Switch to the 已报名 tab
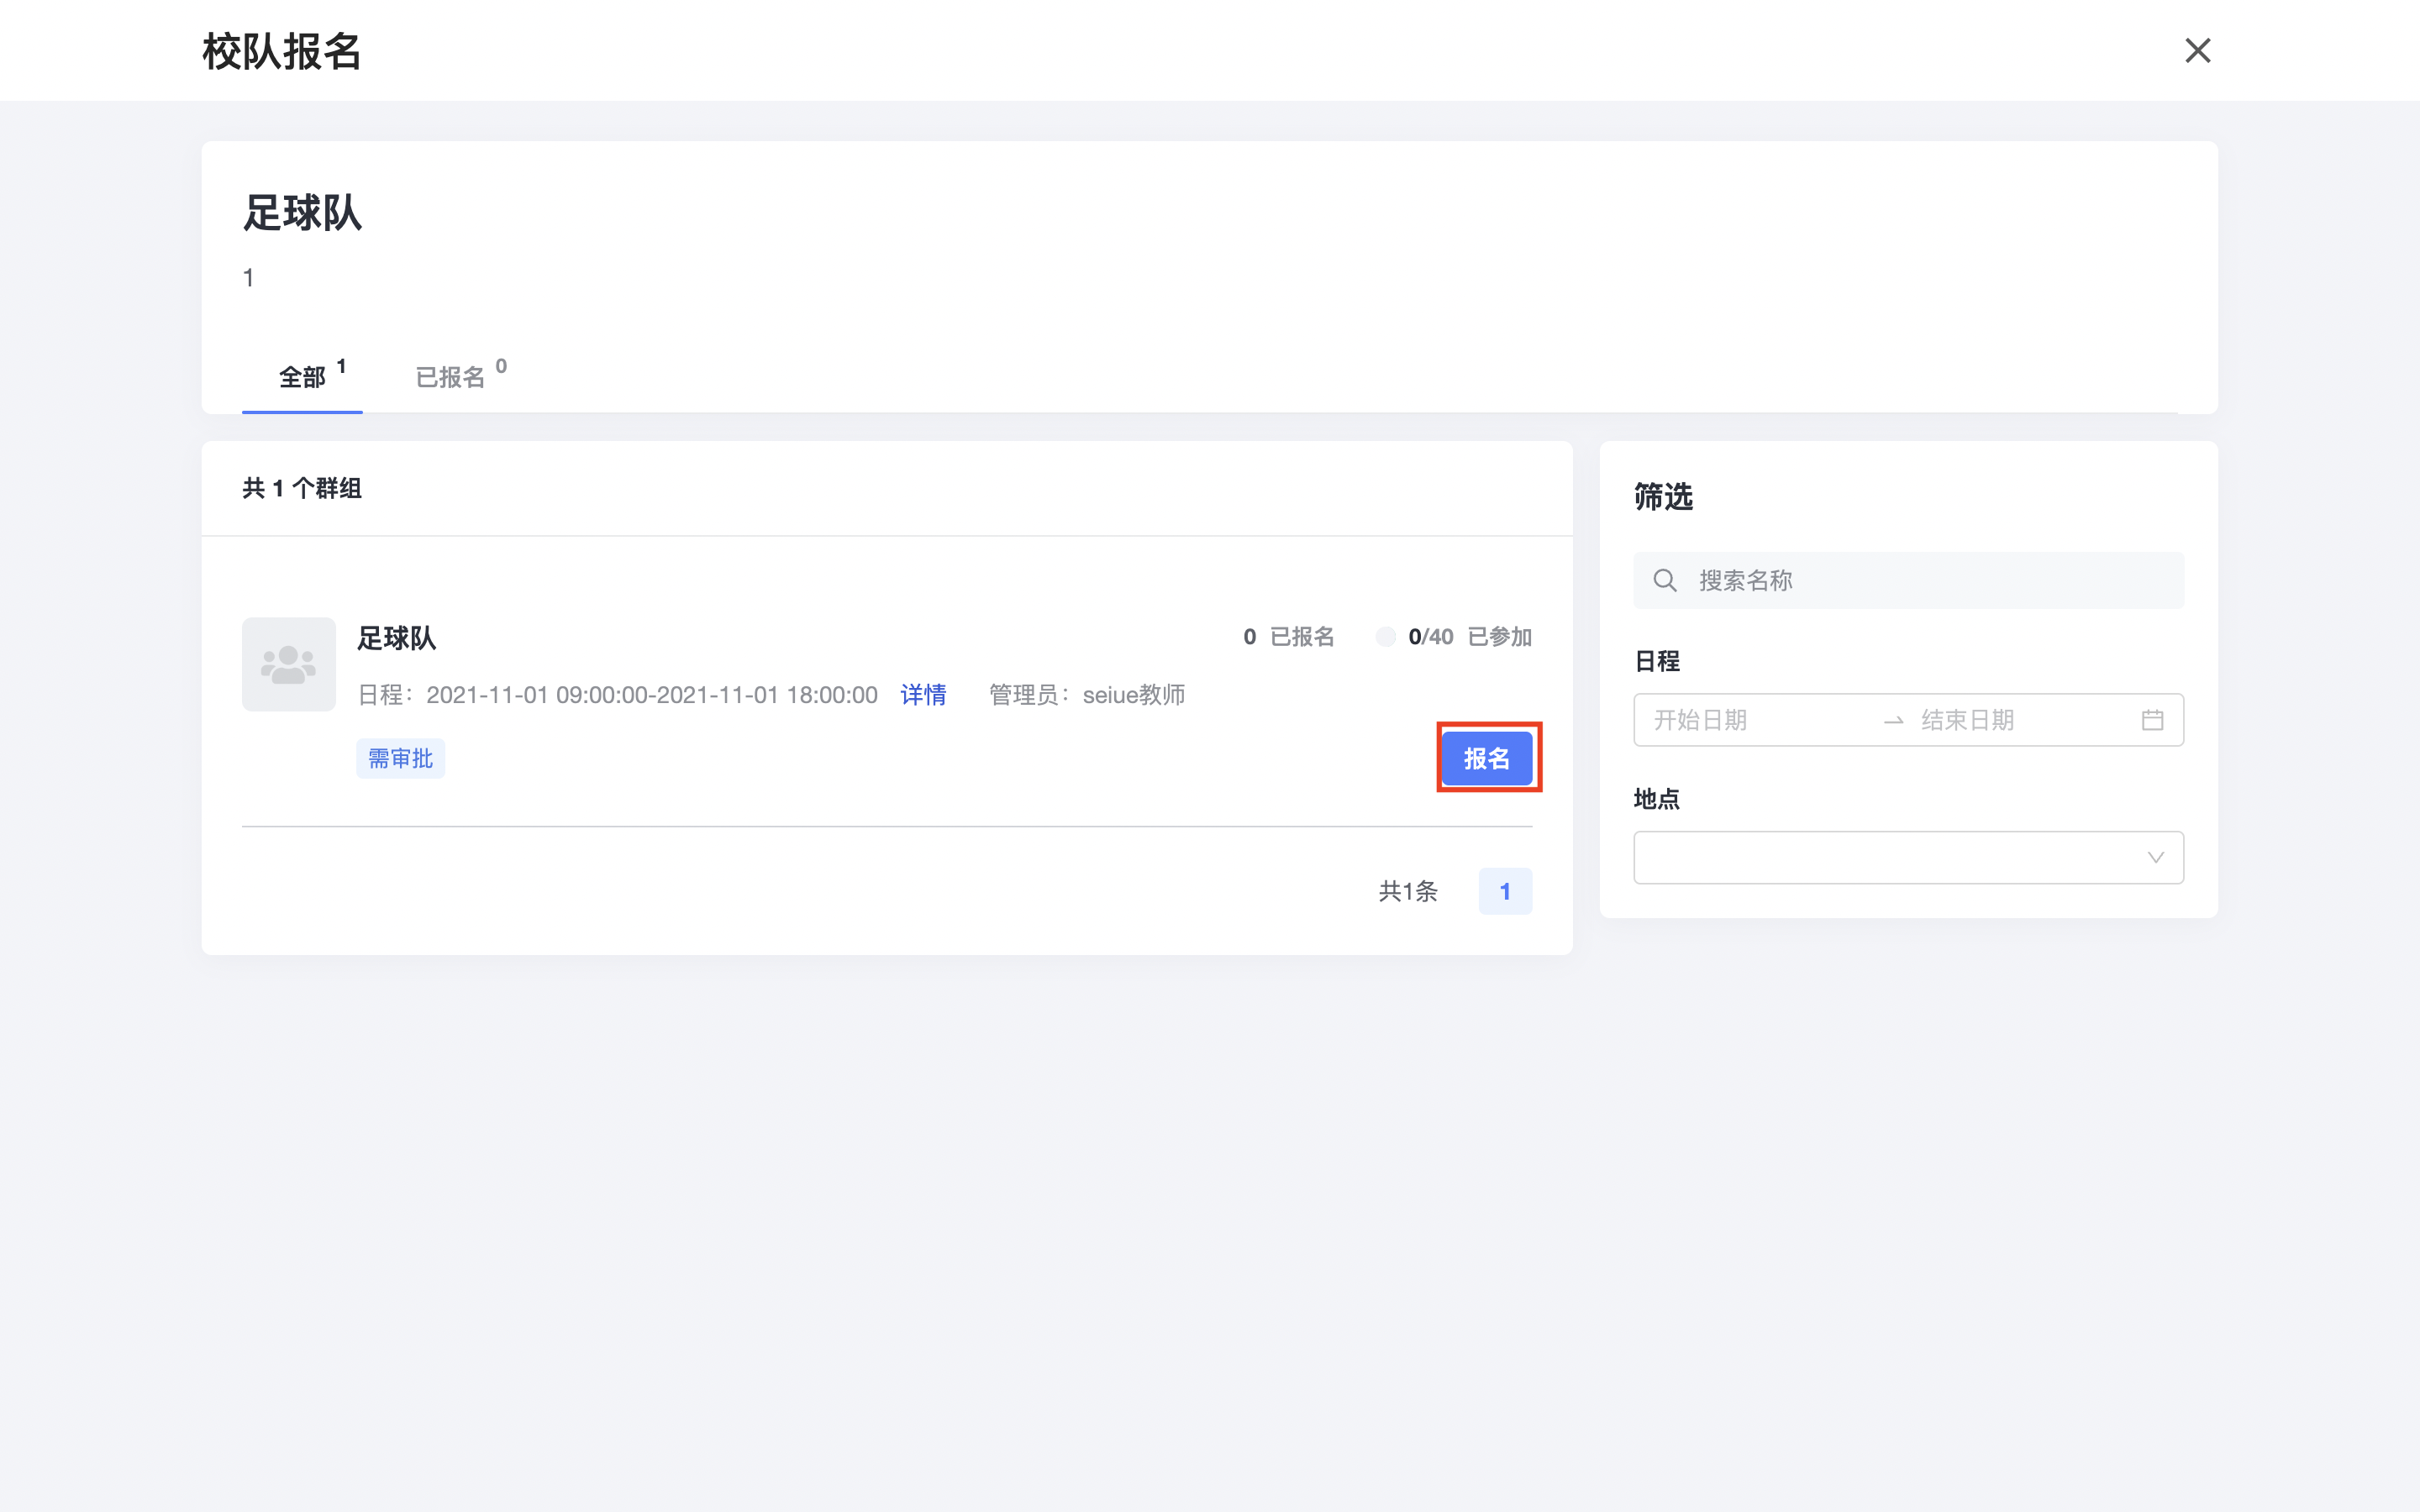The height and width of the screenshot is (1512, 2420). tap(460, 376)
